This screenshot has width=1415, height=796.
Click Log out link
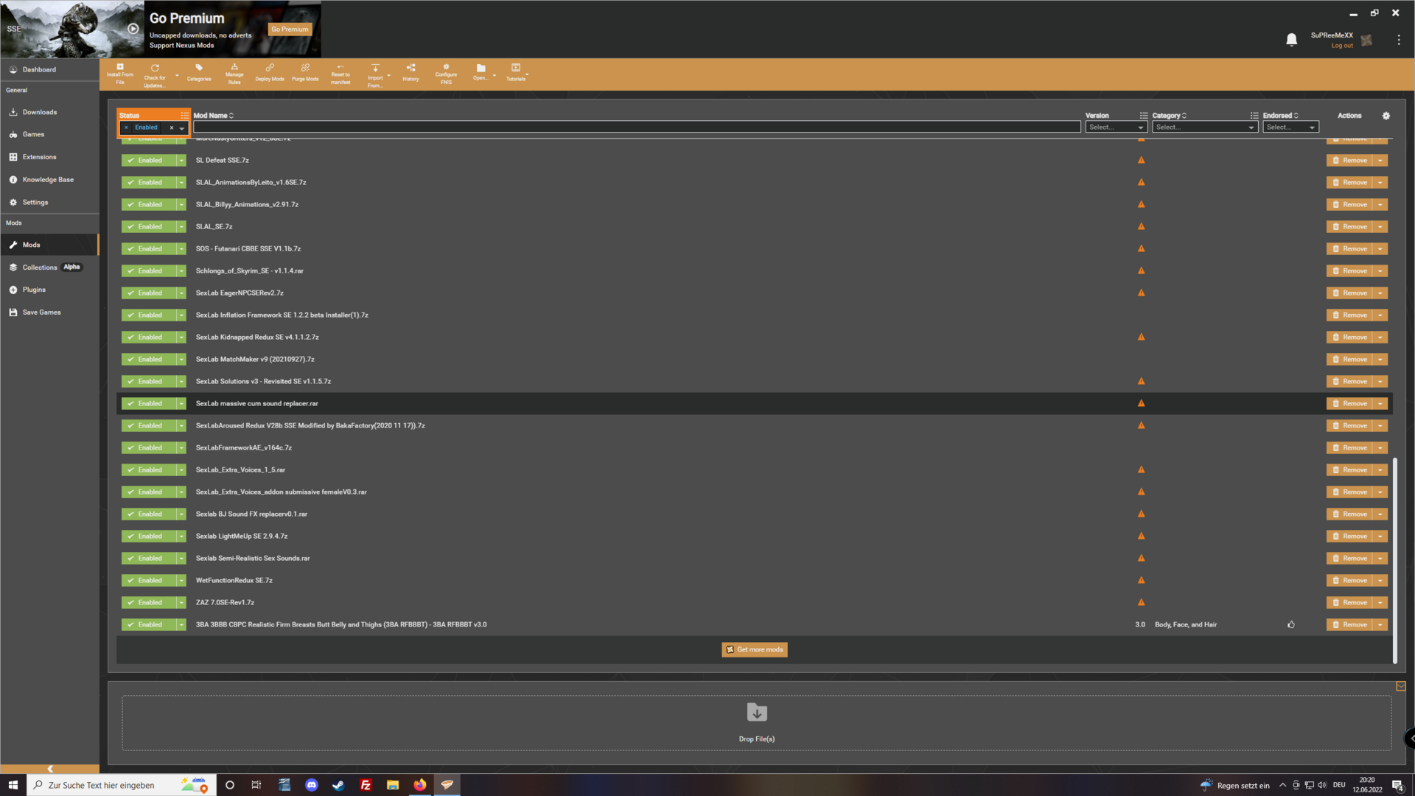1341,46
